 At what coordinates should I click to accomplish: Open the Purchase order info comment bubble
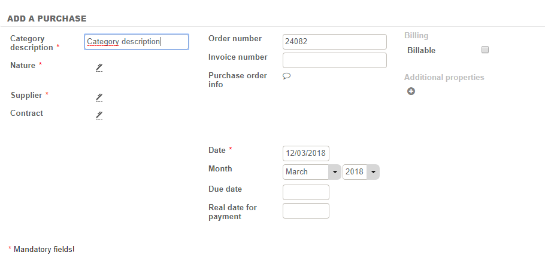coord(286,76)
